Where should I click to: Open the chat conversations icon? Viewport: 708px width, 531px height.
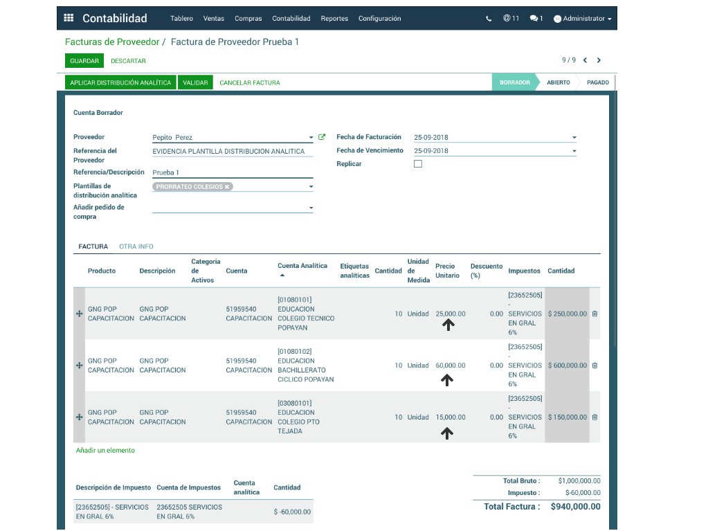pyautogui.click(x=536, y=19)
